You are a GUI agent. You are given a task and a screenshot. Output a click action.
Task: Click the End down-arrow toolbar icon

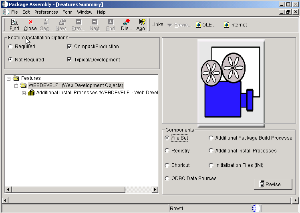[x=111, y=22]
